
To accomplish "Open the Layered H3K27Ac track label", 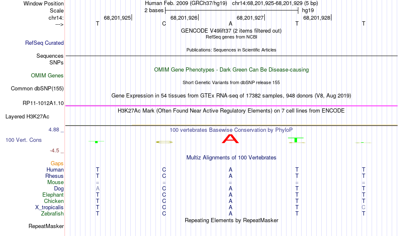I will [x=27, y=117].
